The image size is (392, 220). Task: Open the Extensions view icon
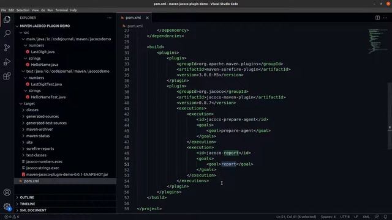pos(7,76)
